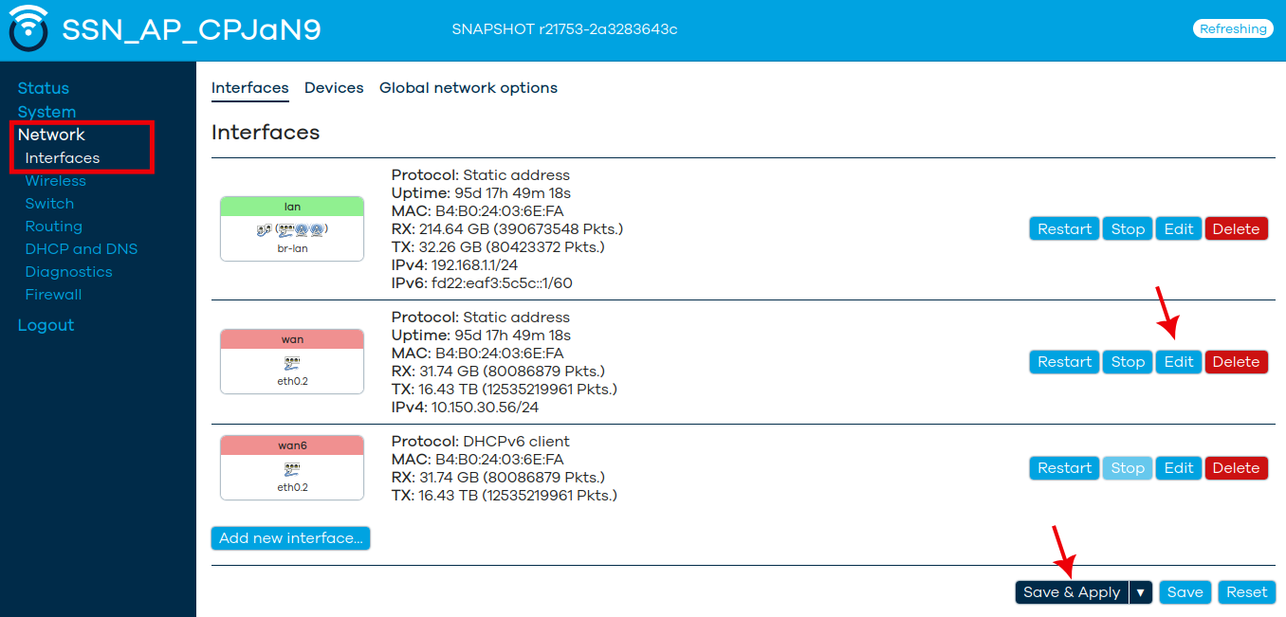Click the SSN_AP_CPJaN9 hostname title
The height and width of the screenshot is (617, 1286).
pos(192,29)
